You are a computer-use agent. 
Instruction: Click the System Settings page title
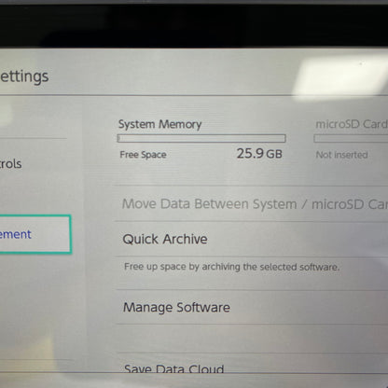24,76
